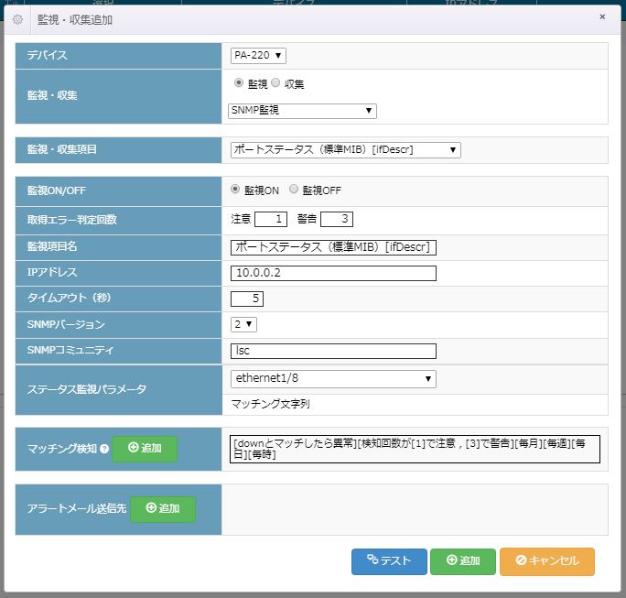Screen dimensions: 626x598
Task: Click the SNMPコミュニティ text field
Action: pos(333,351)
